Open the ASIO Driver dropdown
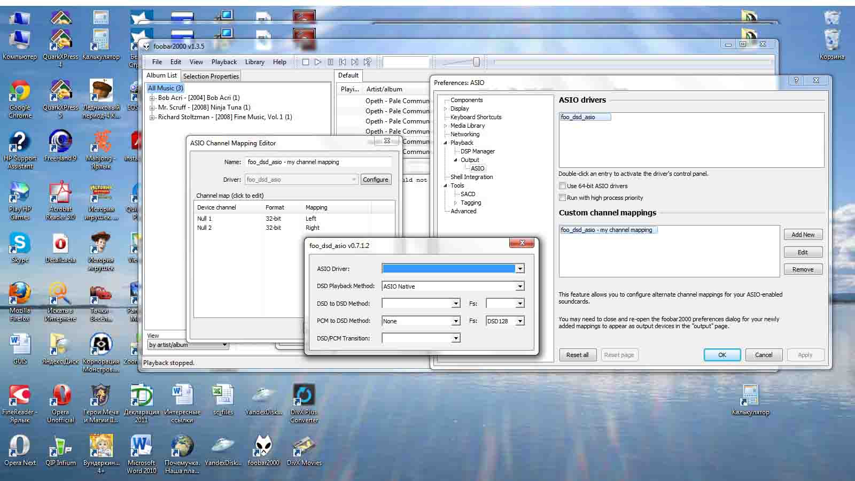Viewport: 855px width, 481px height. pos(519,269)
